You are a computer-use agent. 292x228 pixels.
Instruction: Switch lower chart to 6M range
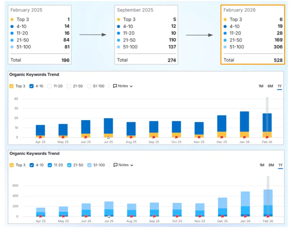[x=271, y=165]
